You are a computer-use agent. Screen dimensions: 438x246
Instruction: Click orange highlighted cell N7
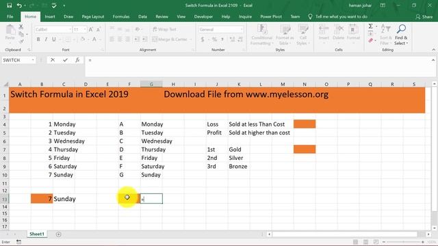[x=305, y=149]
